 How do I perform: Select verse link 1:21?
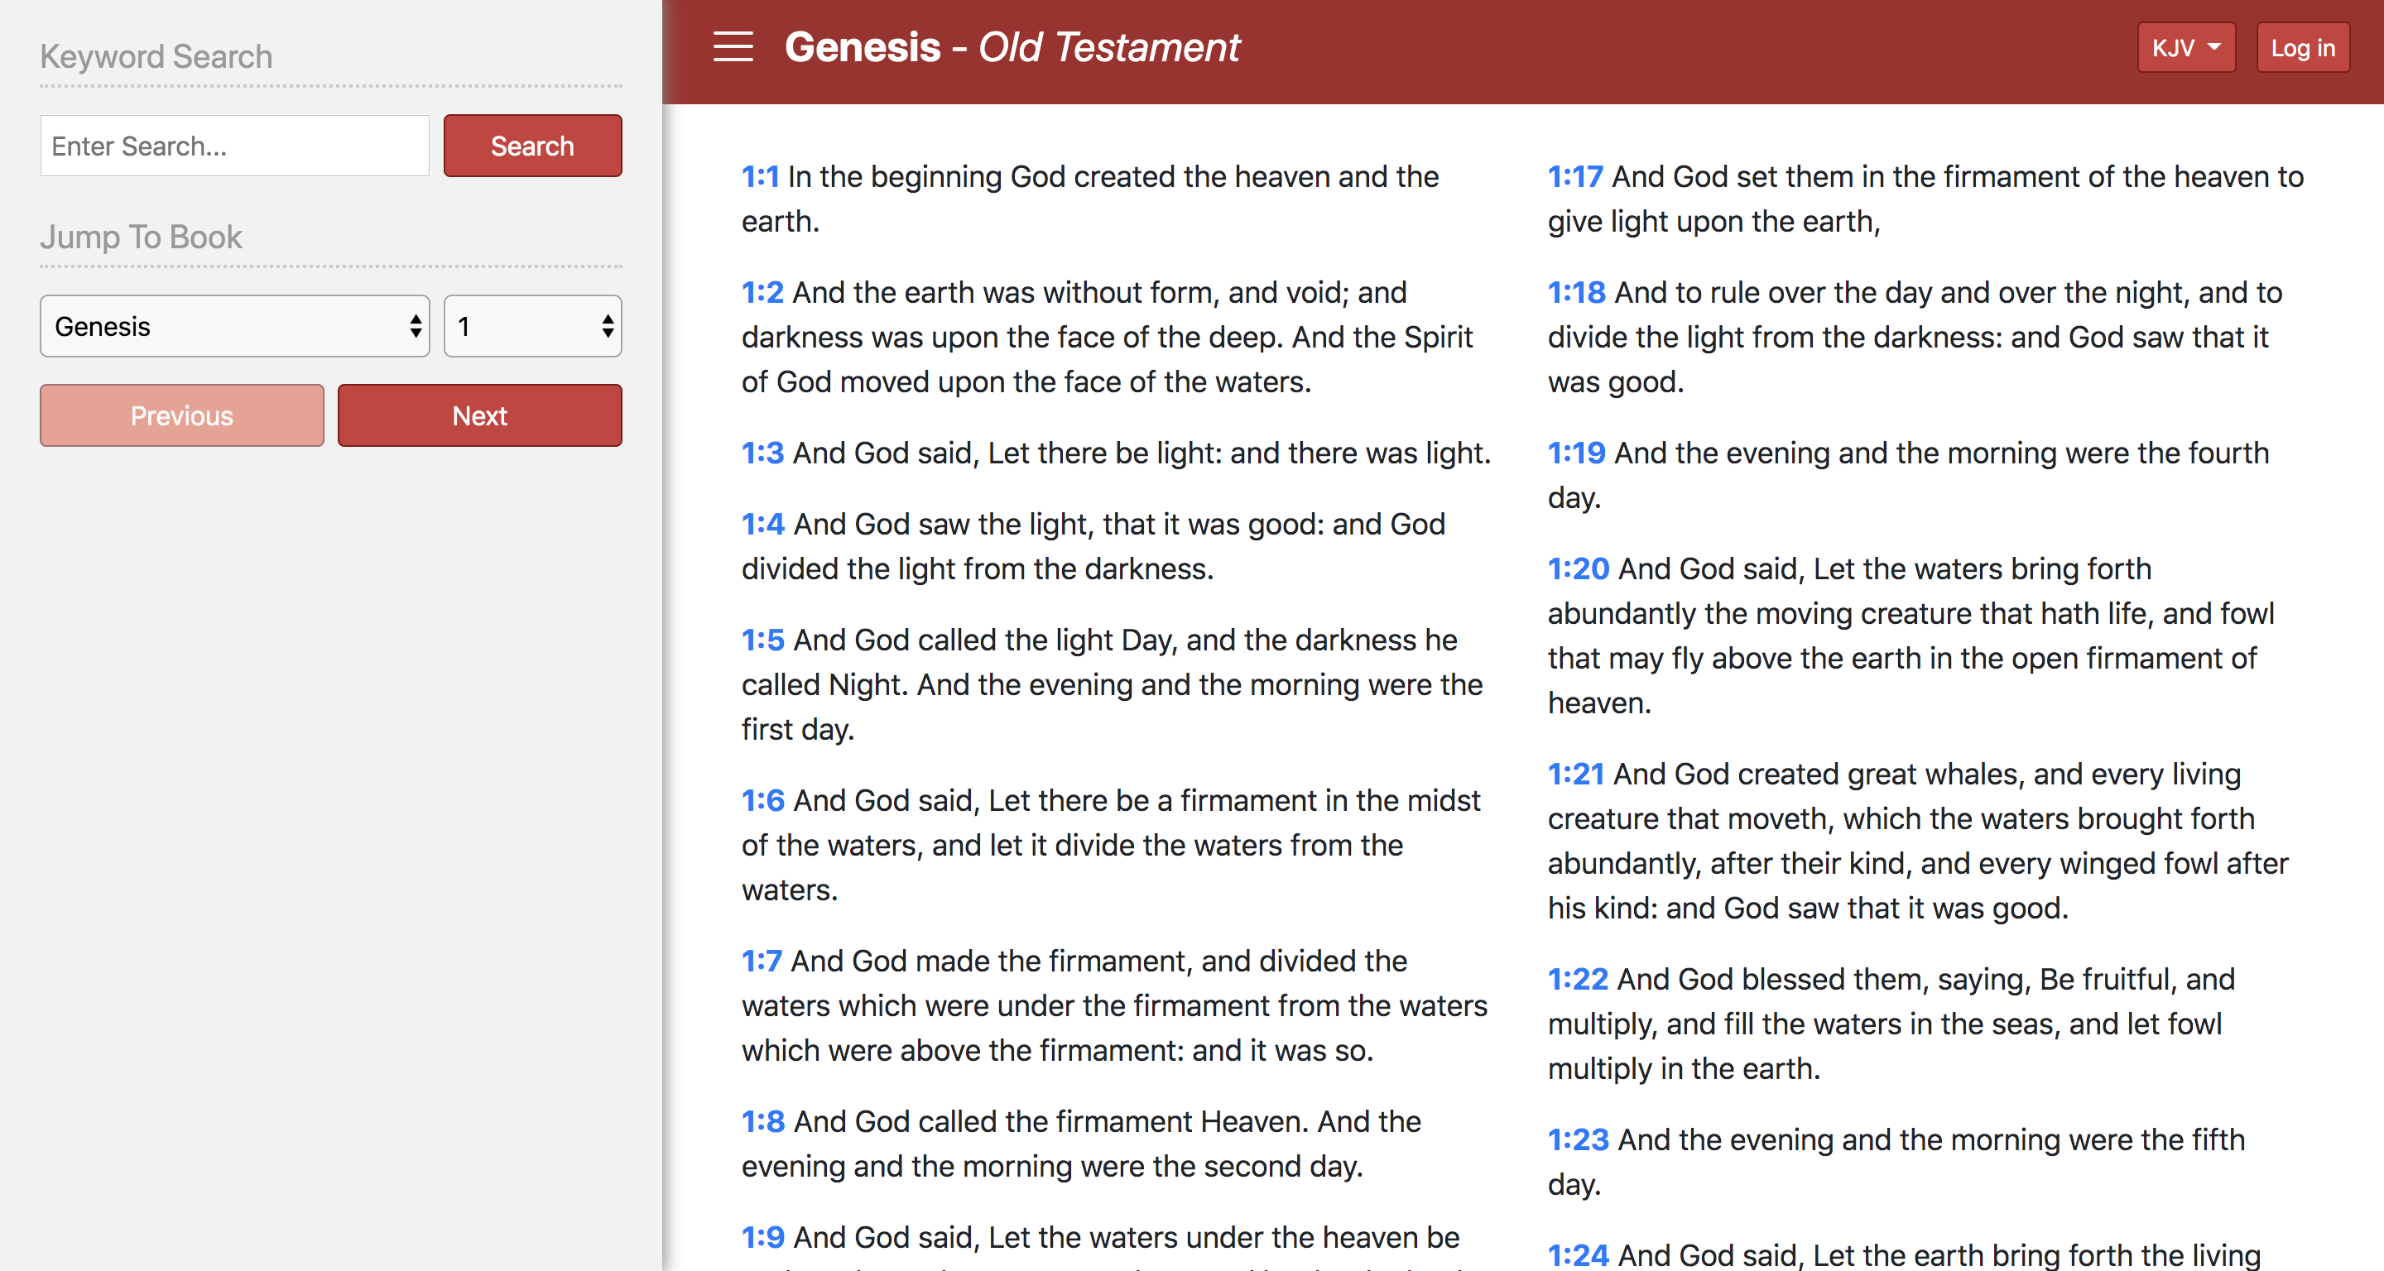point(1575,775)
